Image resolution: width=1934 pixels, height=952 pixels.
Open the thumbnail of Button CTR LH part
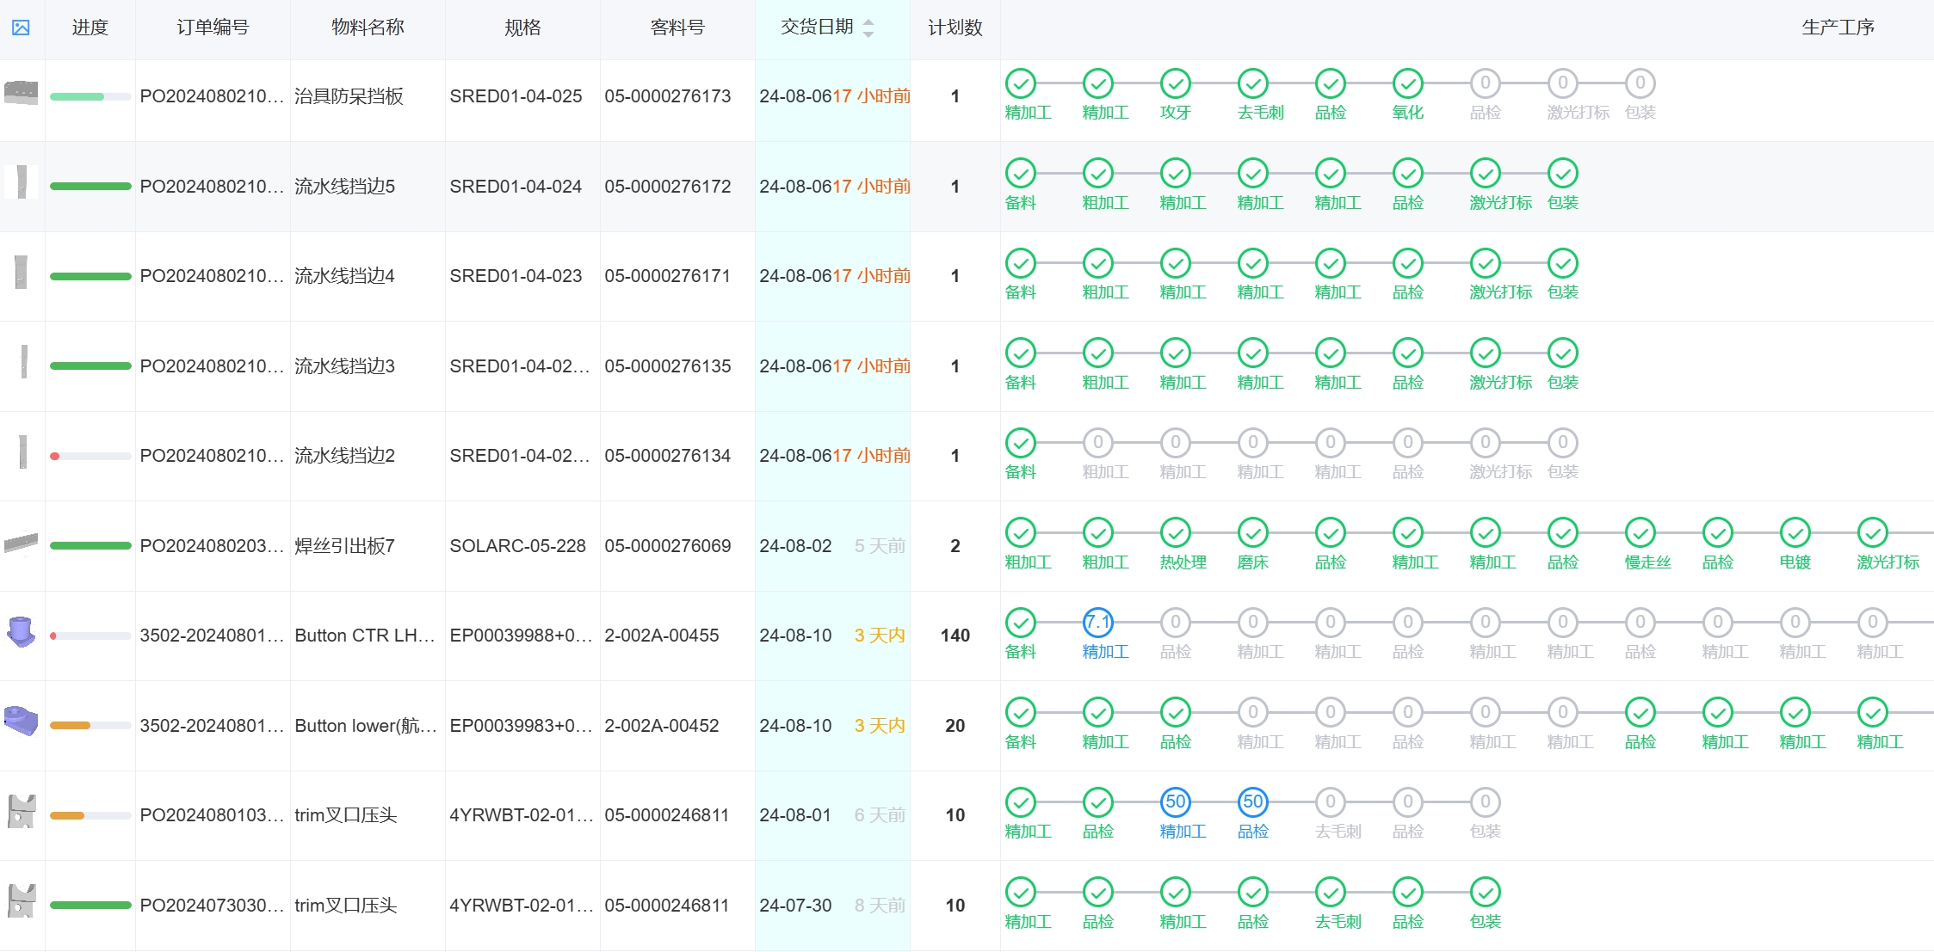21,632
